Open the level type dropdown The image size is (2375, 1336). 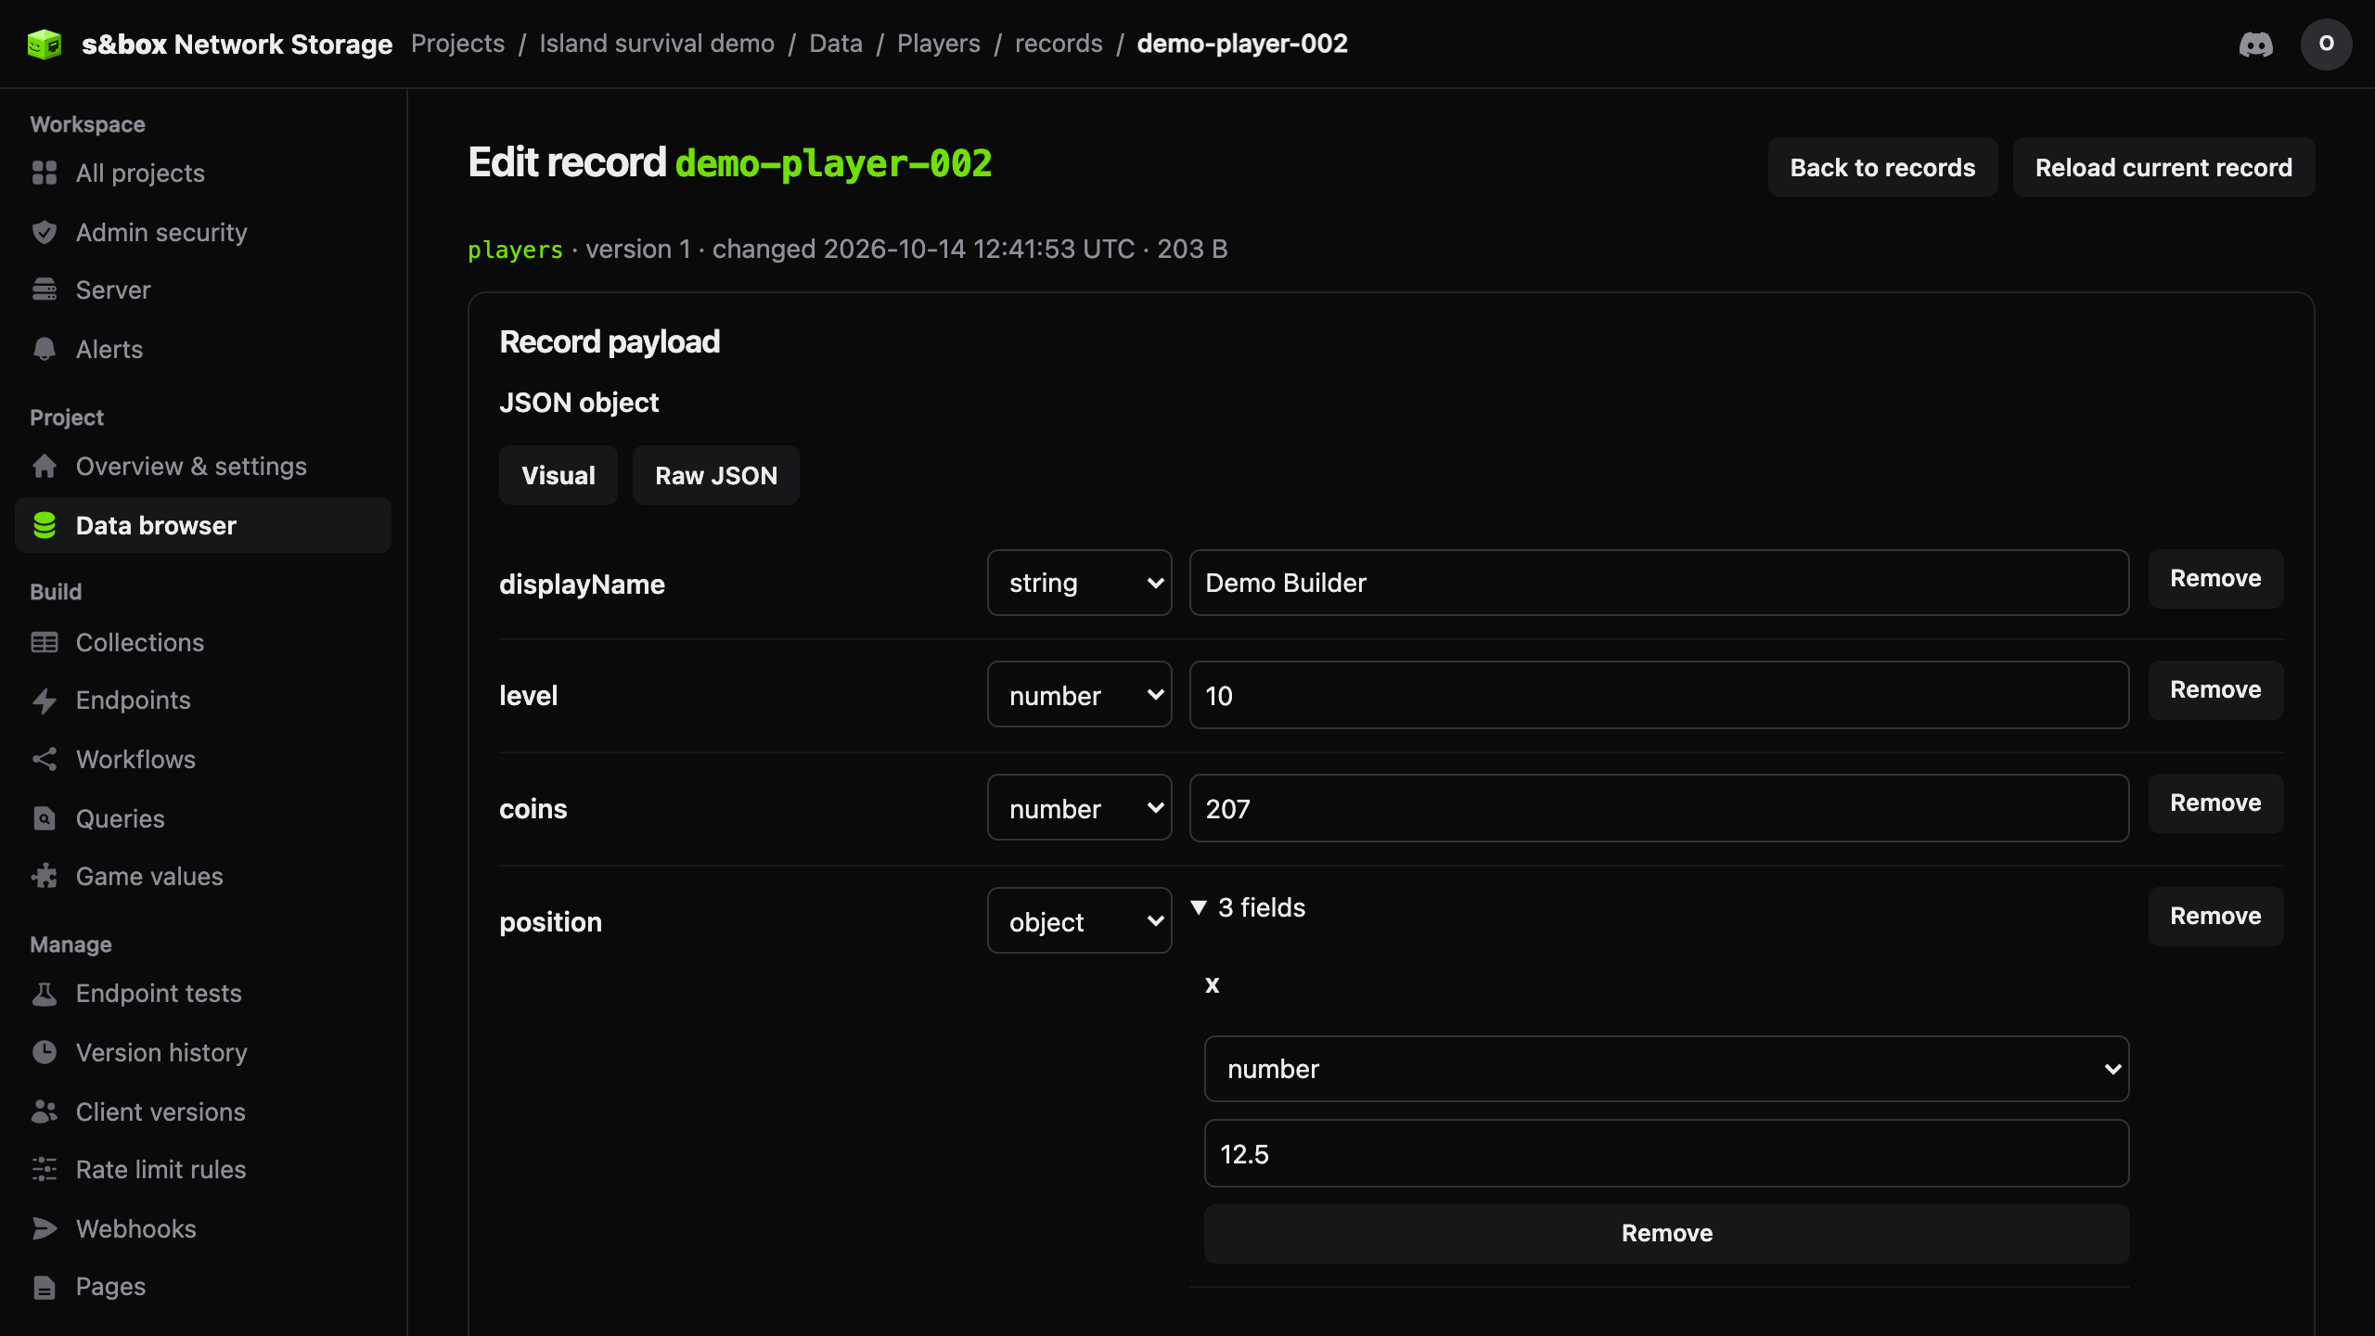[1079, 695]
